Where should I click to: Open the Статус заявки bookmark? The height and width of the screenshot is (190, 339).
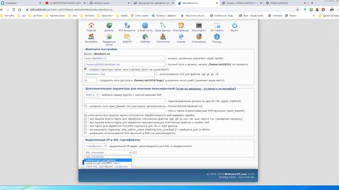point(140,16)
